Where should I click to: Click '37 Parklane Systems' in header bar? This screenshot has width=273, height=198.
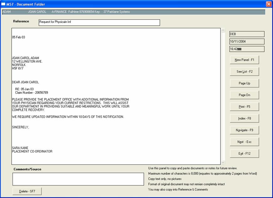click(x=117, y=12)
